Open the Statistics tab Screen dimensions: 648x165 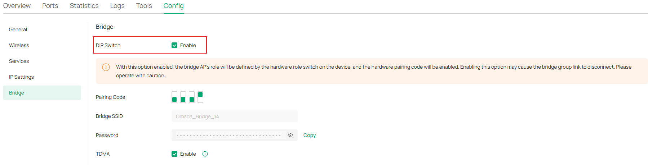pos(84,6)
